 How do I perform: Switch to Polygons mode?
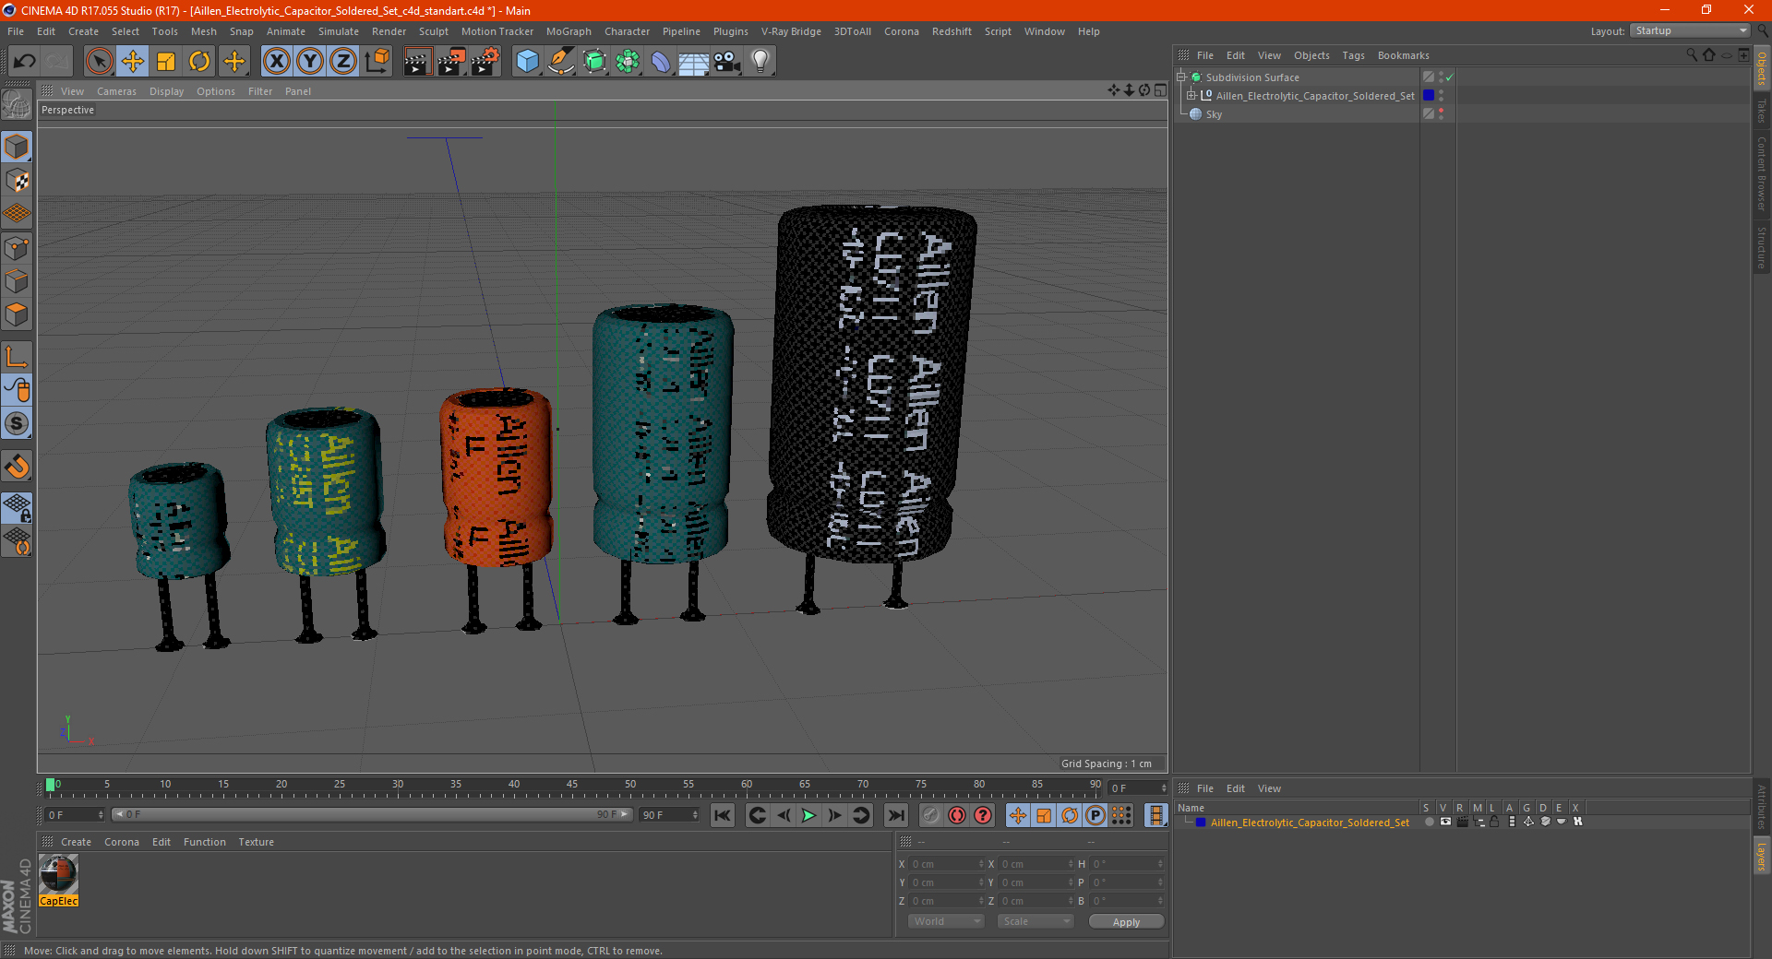tap(17, 314)
